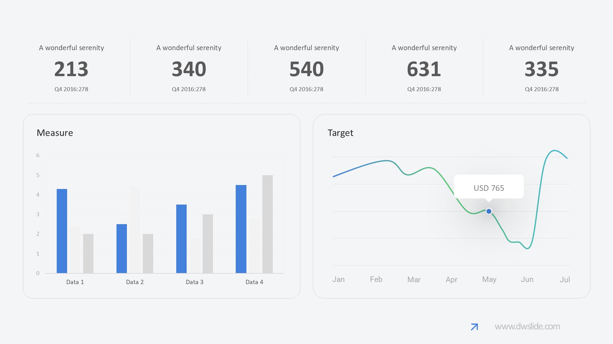Click the Target chart title
The image size is (613, 344).
340,133
